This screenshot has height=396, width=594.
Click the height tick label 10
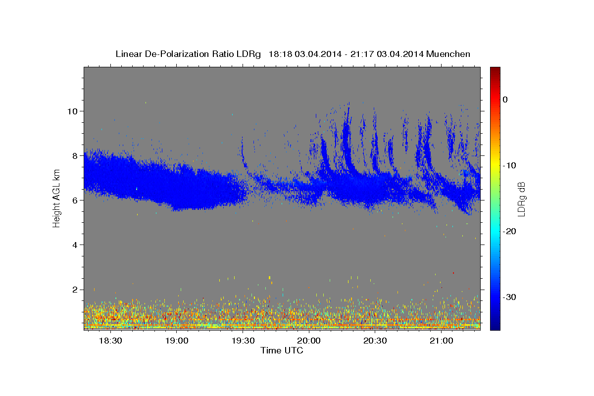74,111
